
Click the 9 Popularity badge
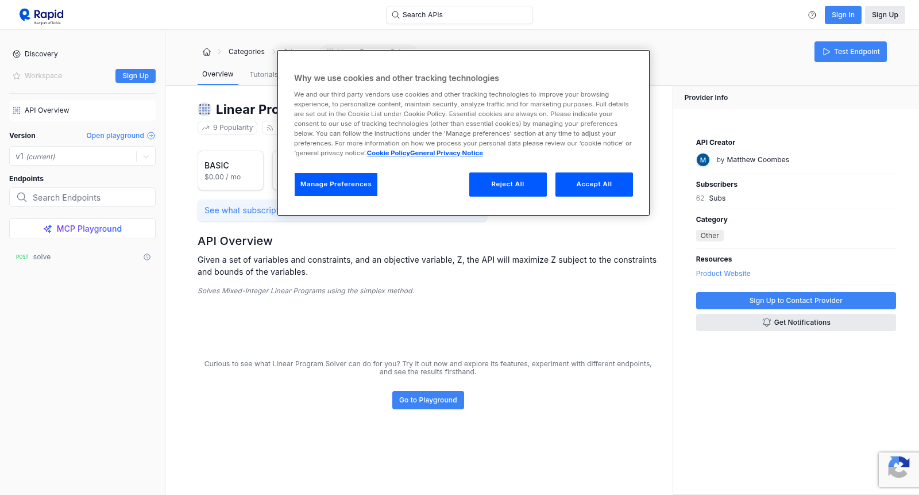pos(228,128)
